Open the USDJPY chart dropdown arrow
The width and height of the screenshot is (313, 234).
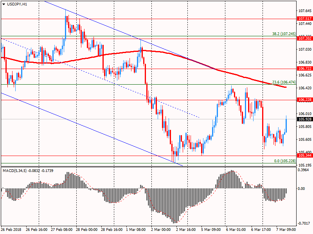coord(4,4)
